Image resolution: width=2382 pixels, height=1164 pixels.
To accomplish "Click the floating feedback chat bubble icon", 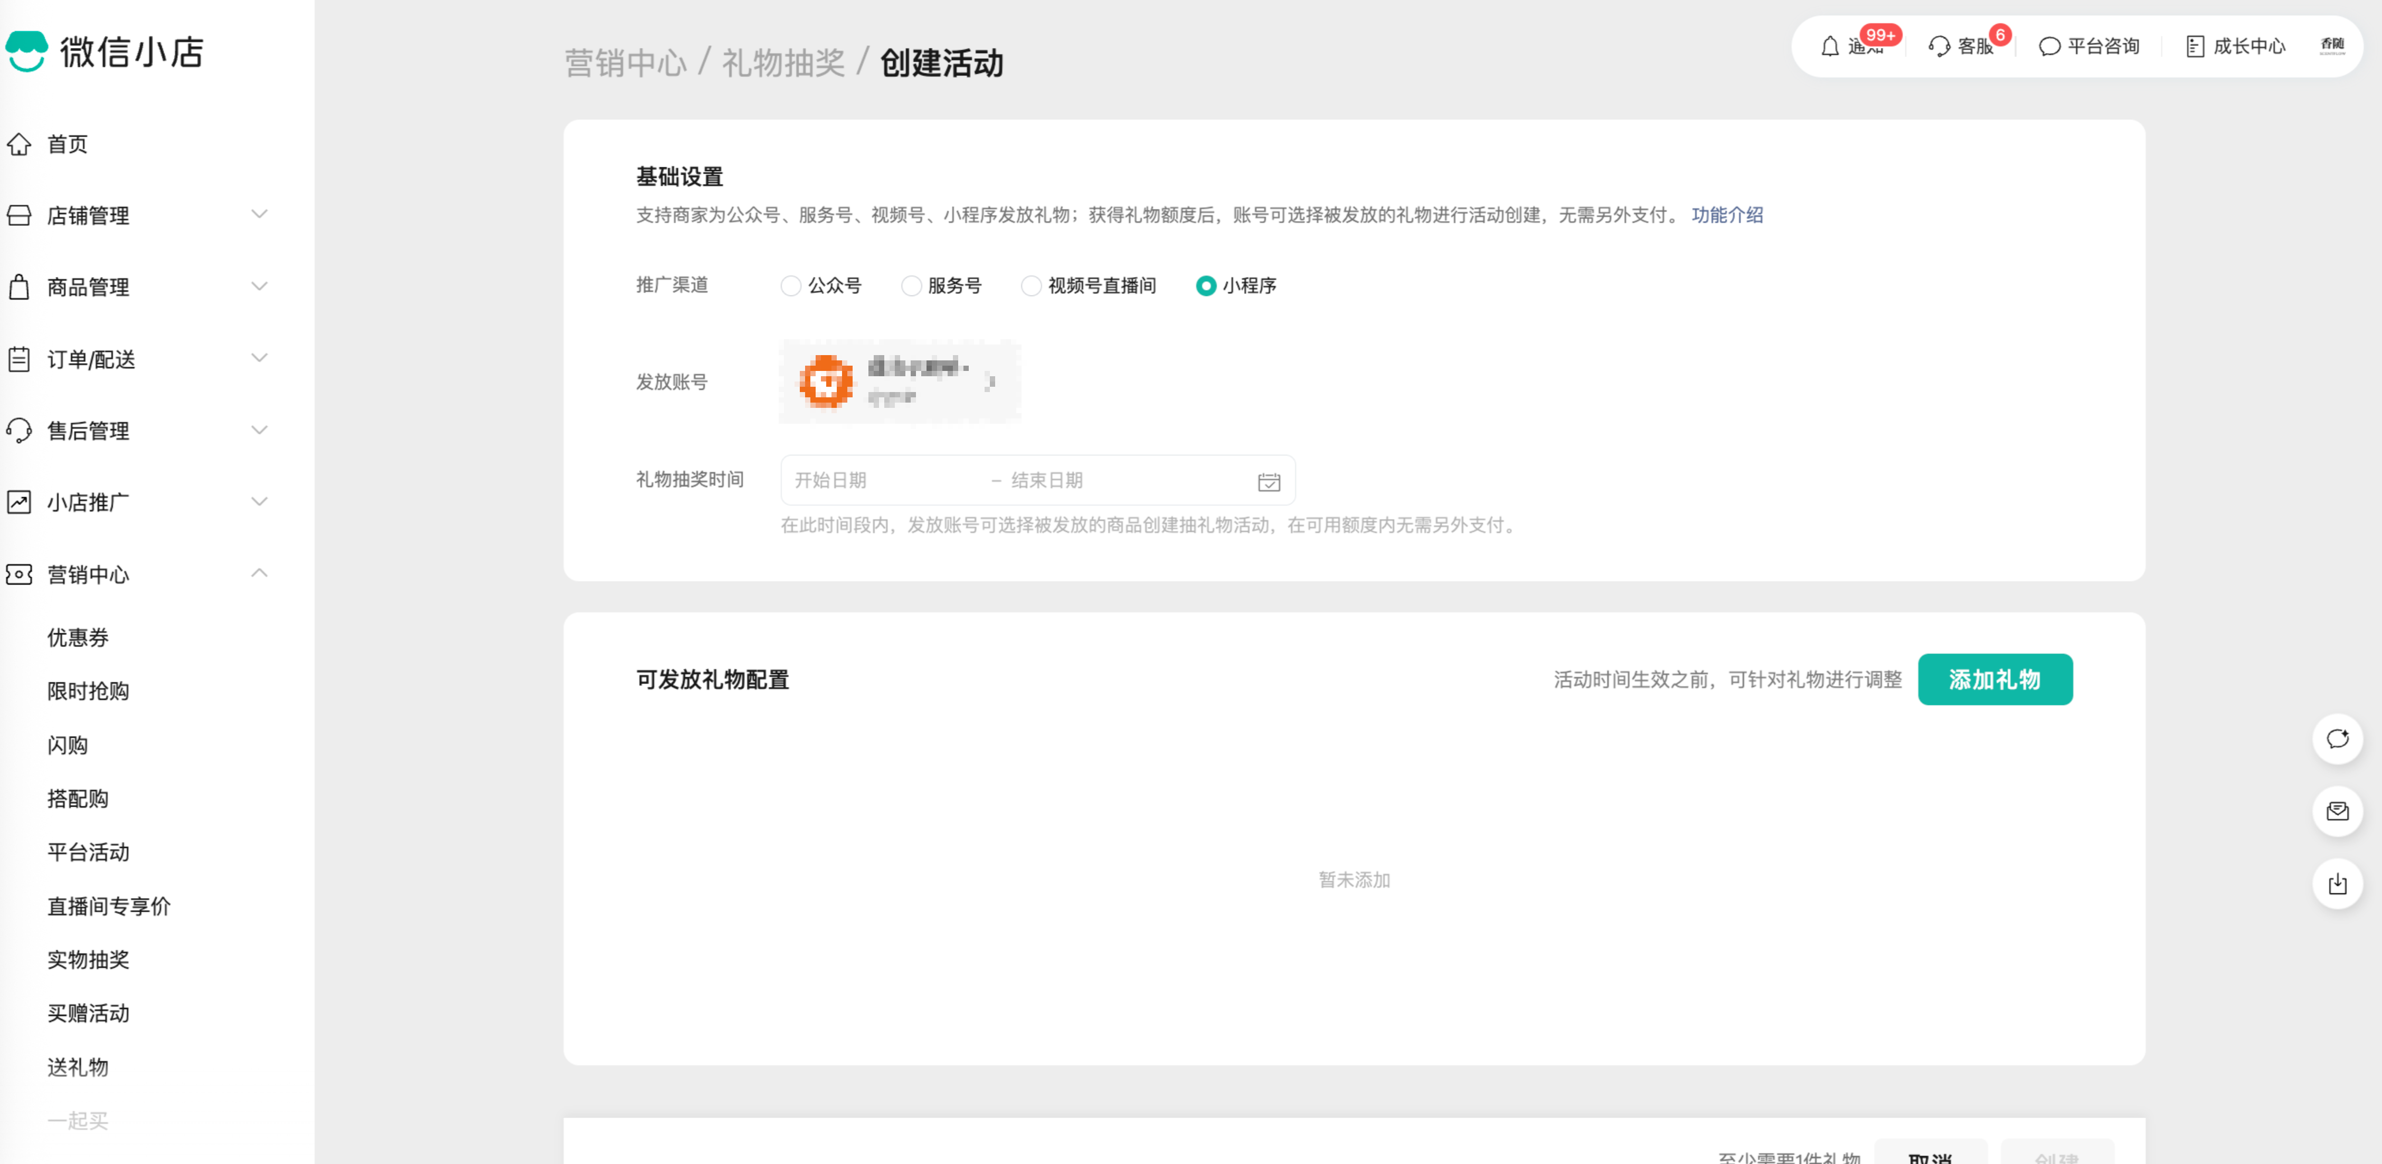I will (x=2337, y=739).
